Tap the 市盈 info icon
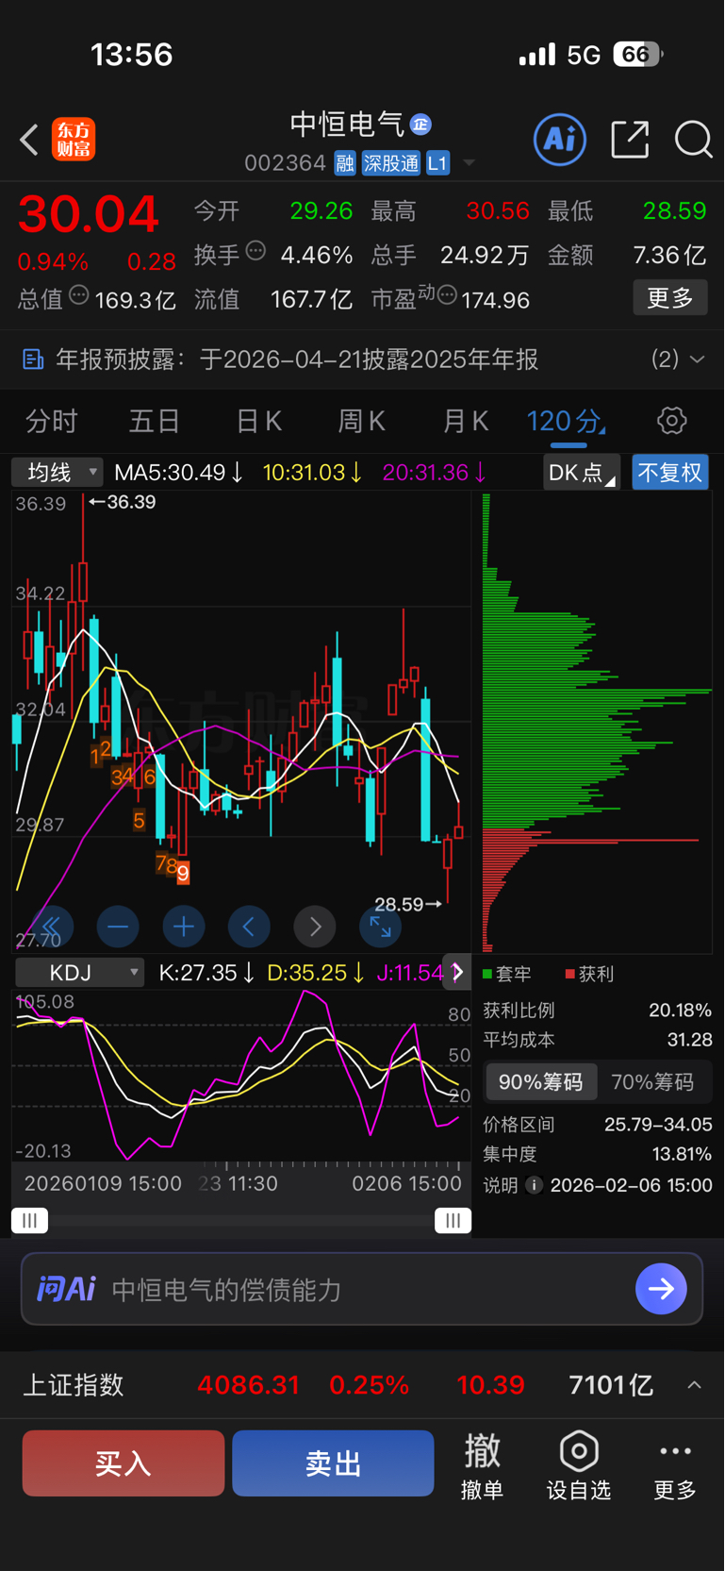Screen dimensions: 725x1571 pyautogui.click(x=447, y=296)
